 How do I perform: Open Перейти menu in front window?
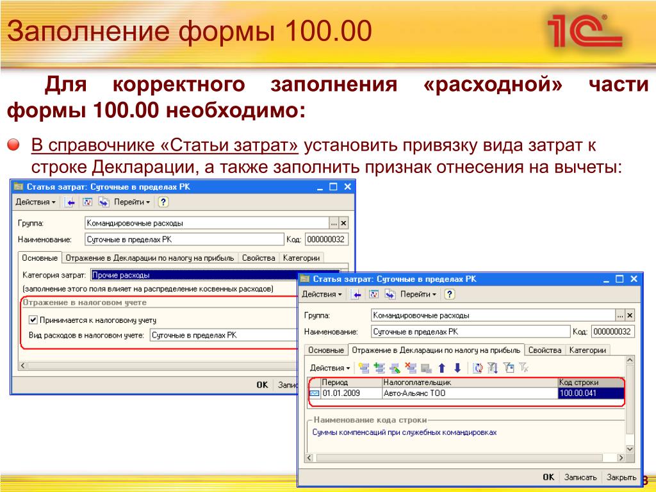(418, 295)
